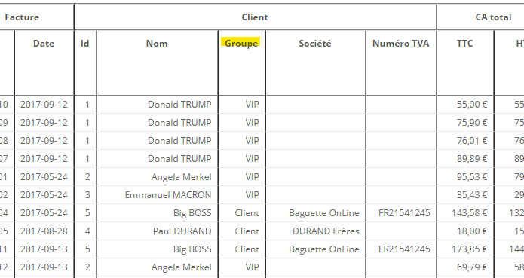
Task: Click the 2017-08-28 date cell
Action: coord(44,231)
